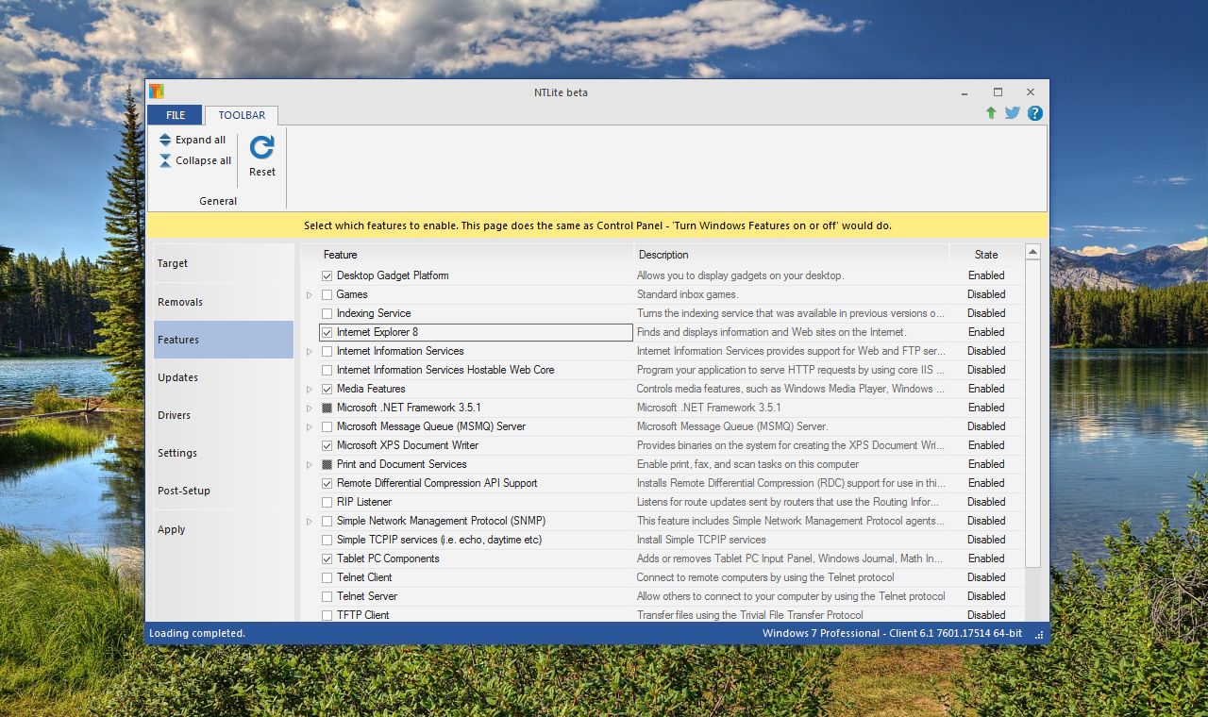The width and height of the screenshot is (1208, 717).
Task: Expand the Games tree node
Action: click(x=309, y=294)
